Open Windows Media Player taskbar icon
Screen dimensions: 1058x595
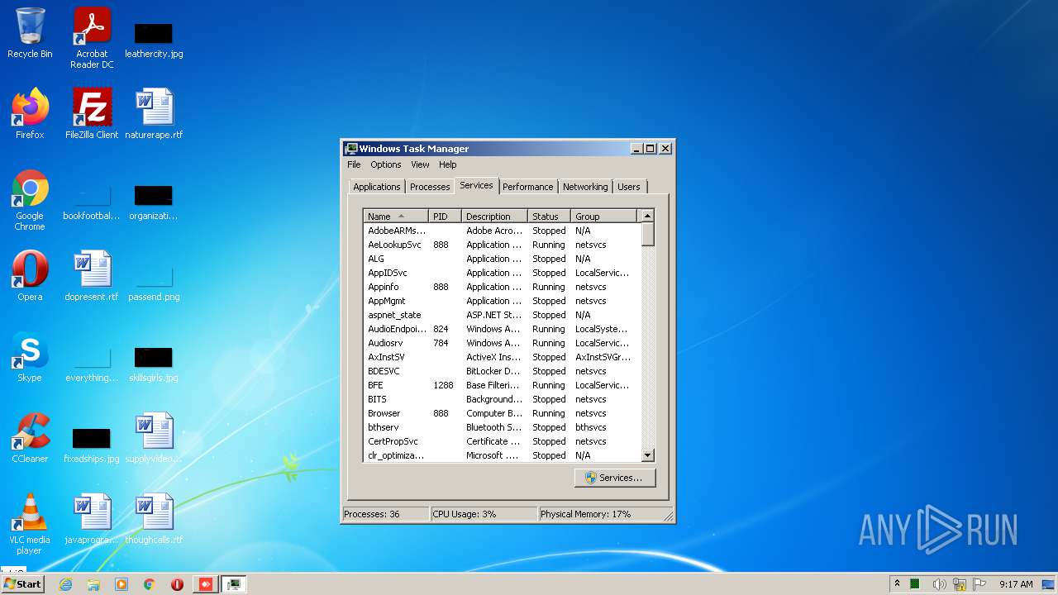[122, 584]
